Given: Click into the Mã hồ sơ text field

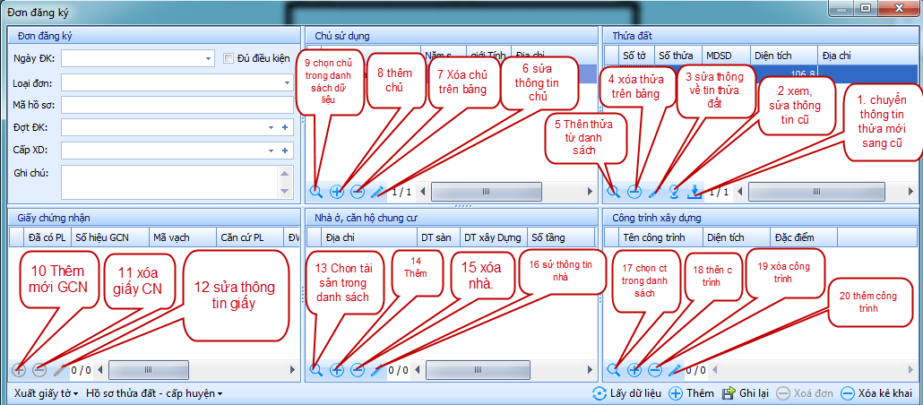Looking at the screenshot, I should pos(177,105).
